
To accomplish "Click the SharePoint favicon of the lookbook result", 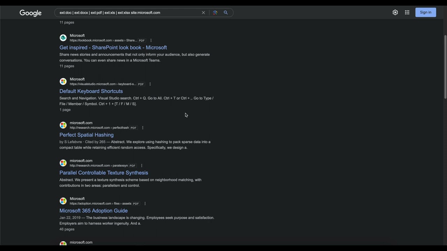I will tap(63, 38).
